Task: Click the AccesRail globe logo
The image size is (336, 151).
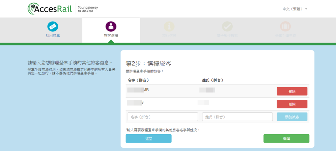Action: [50, 8]
